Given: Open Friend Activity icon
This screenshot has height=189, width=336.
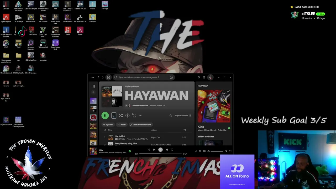Looking at the screenshot, I should (204, 77).
